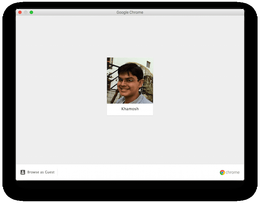Click the chrome wordmark text

(x=233, y=173)
